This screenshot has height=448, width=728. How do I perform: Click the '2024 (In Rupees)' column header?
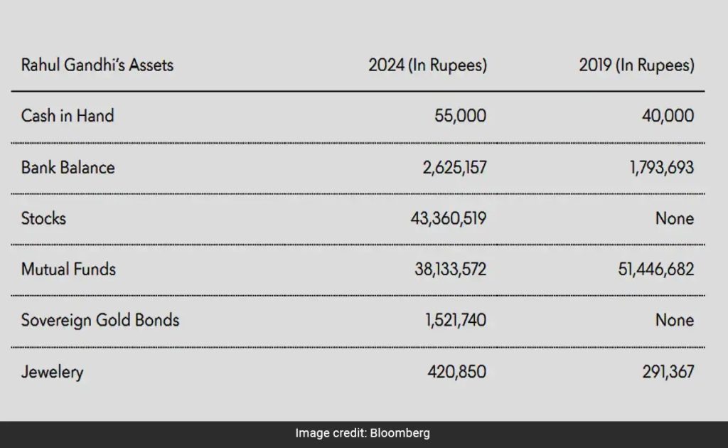coord(427,65)
